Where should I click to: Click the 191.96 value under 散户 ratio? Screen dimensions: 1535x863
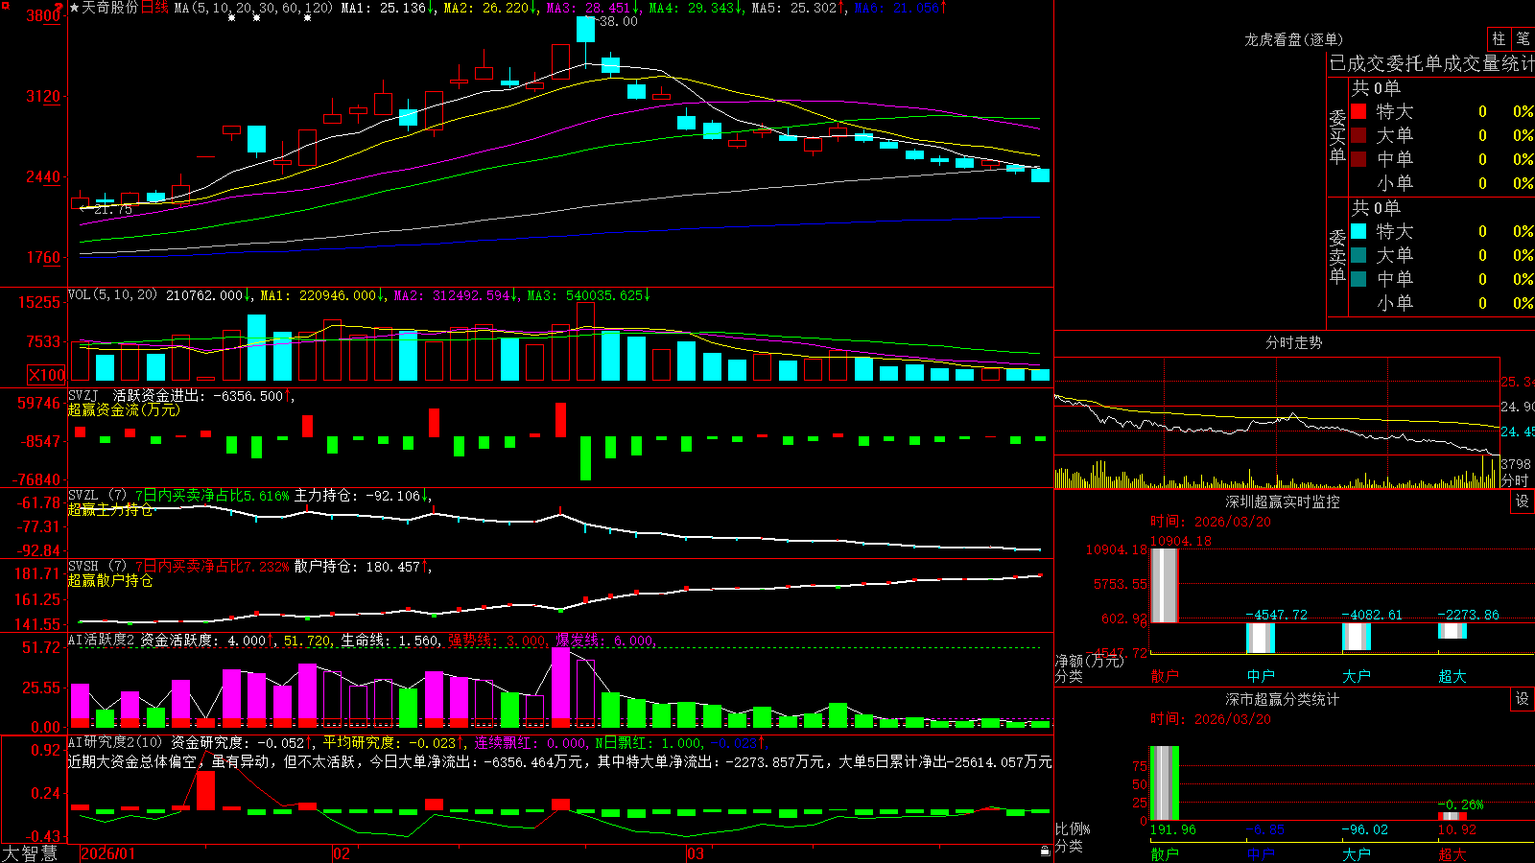pos(1173,829)
